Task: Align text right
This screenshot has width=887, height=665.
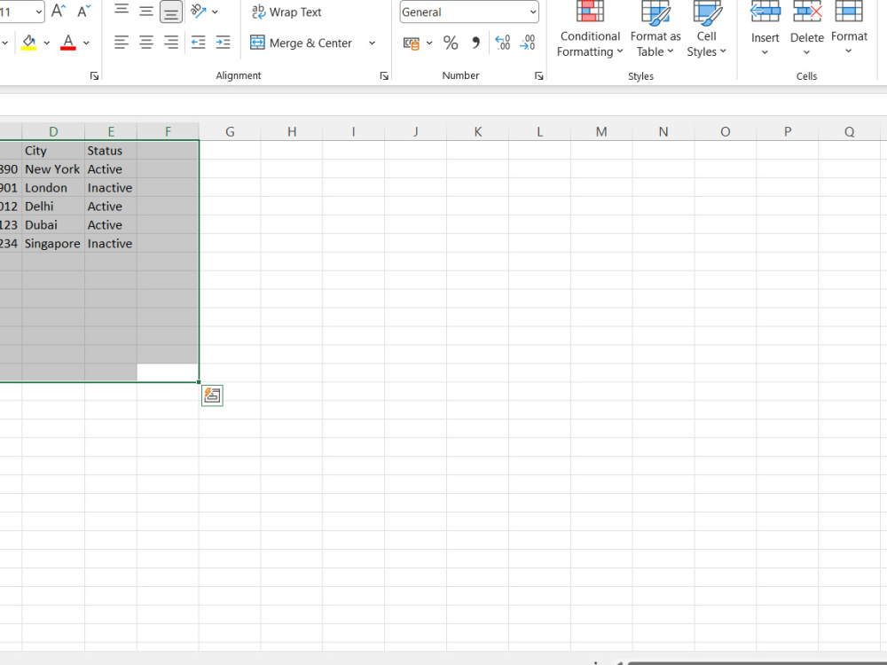Action: click(x=171, y=43)
